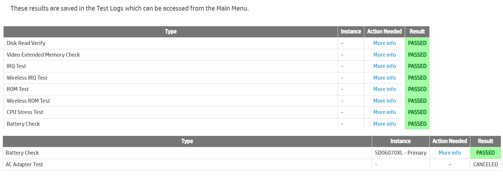Click More info for Wireless ROM Test
This screenshot has height=178, width=503.
tap(384, 101)
